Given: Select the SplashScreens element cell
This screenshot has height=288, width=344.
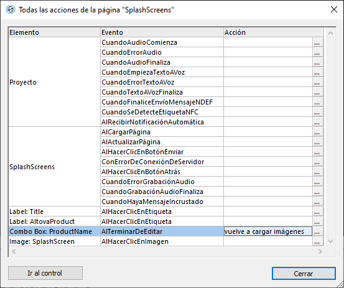Looking at the screenshot, I should point(54,167).
